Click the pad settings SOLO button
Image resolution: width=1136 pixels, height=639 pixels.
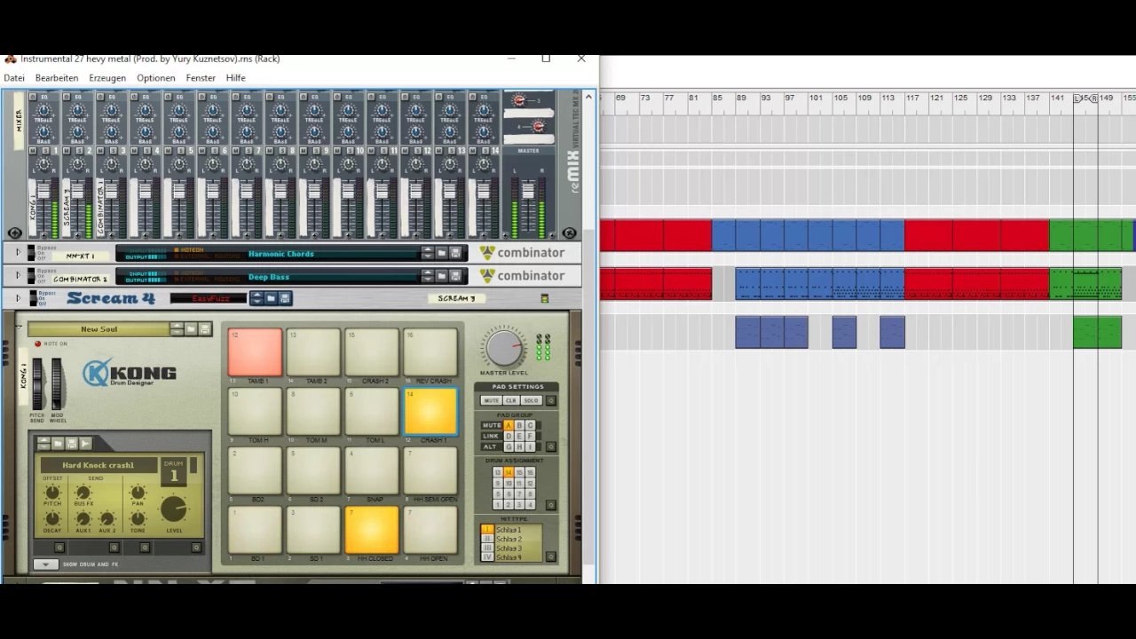[532, 400]
